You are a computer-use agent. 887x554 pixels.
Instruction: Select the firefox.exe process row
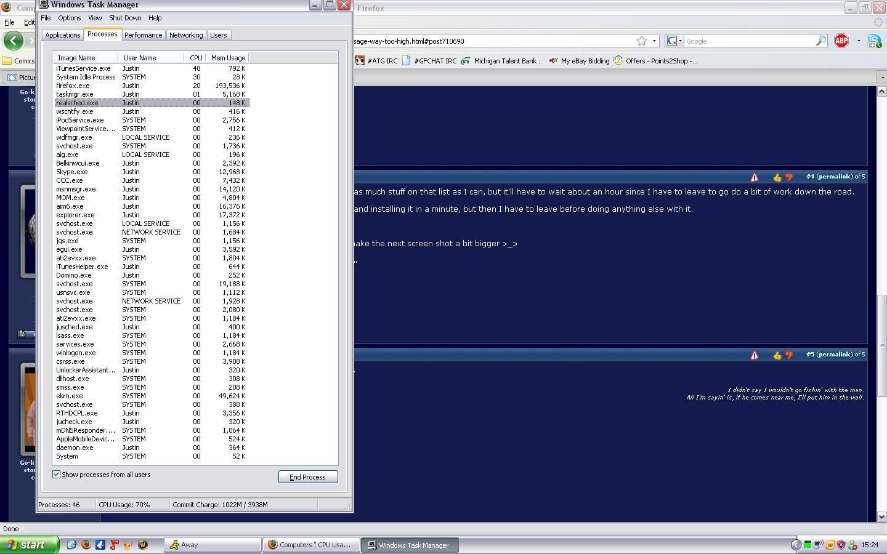152,86
